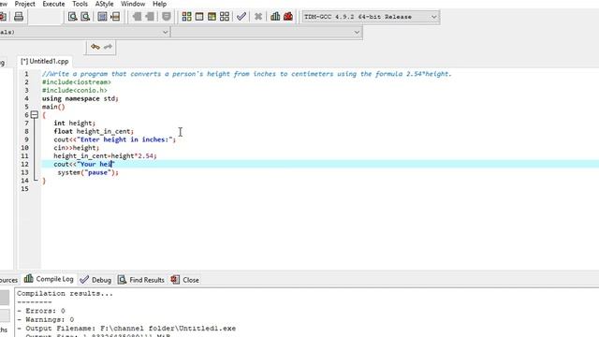Click the 'using namespace std;' line
The height and width of the screenshot is (337, 599).
[80, 98]
